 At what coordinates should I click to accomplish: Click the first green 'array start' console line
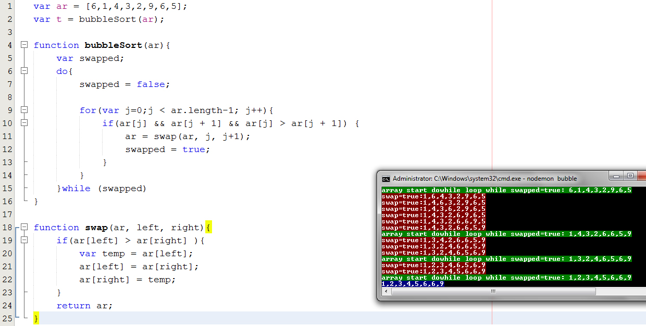click(505, 190)
